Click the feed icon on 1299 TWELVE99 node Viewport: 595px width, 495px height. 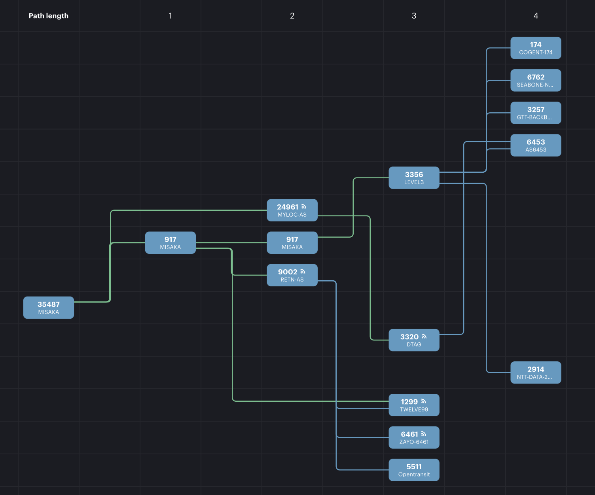(423, 401)
